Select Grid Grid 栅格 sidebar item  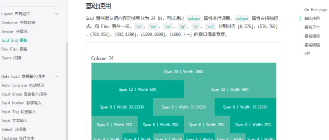click(x=14, y=40)
